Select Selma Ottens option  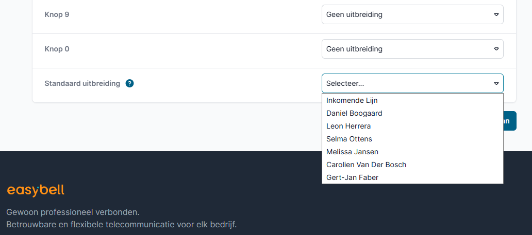(x=349, y=139)
